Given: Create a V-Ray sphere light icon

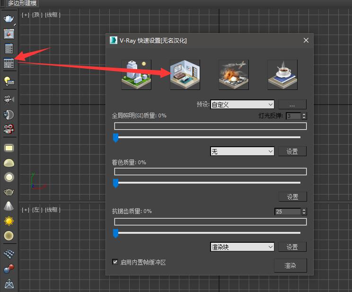Looking at the screenshot, I should [9, 177].
